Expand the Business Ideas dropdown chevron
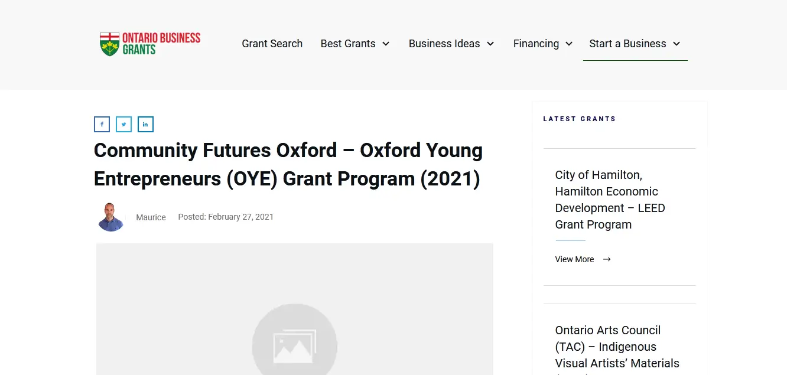Image resolution: width=787 pixels, height=375 pixels. [x=490, y=44]
